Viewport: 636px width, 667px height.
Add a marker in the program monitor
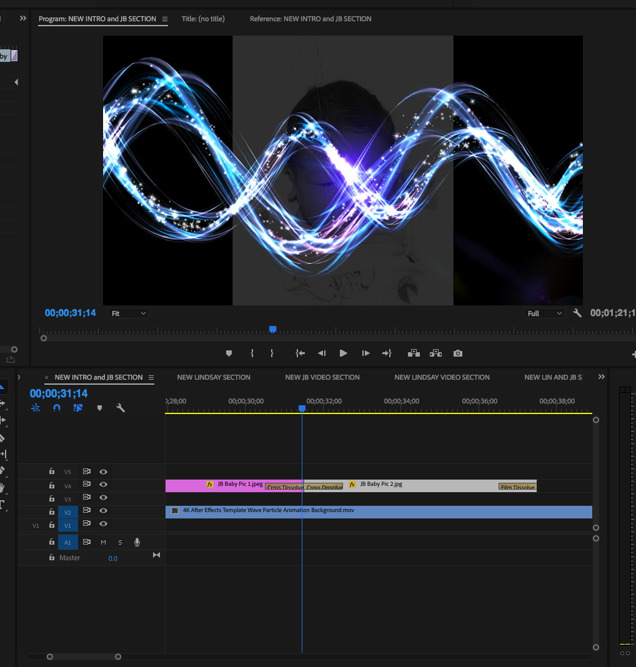point(229,353)
